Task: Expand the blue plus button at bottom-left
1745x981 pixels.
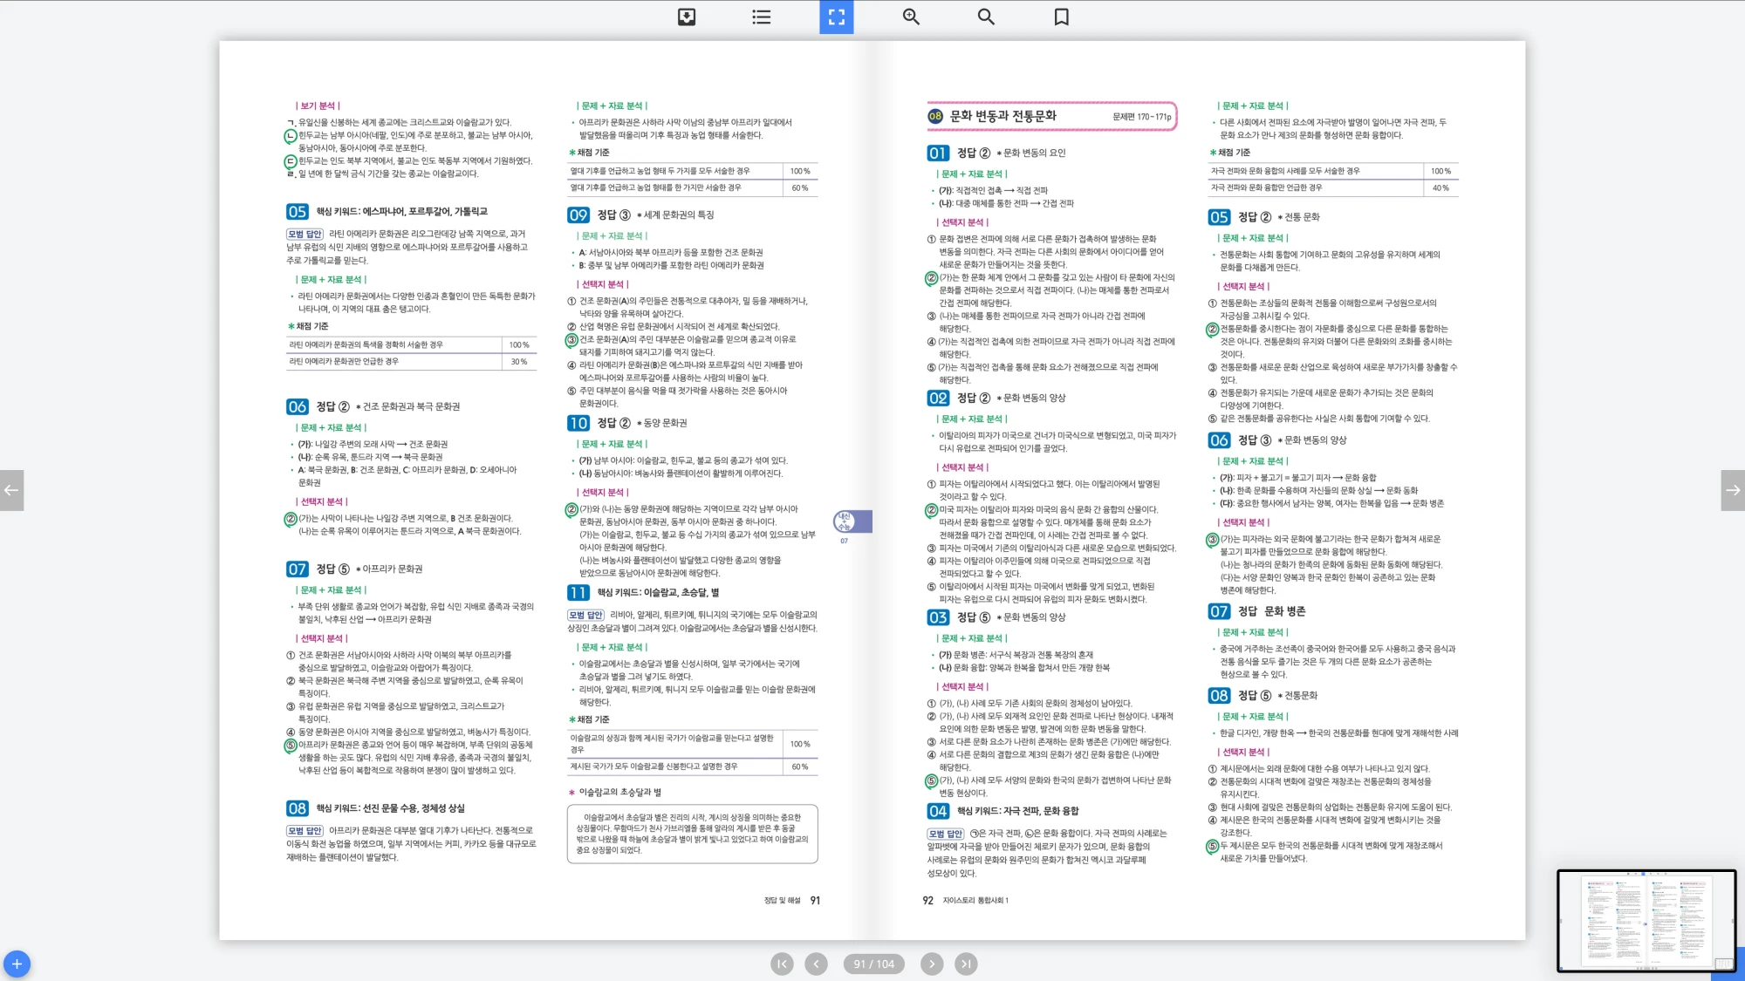Action: point(17,964)
